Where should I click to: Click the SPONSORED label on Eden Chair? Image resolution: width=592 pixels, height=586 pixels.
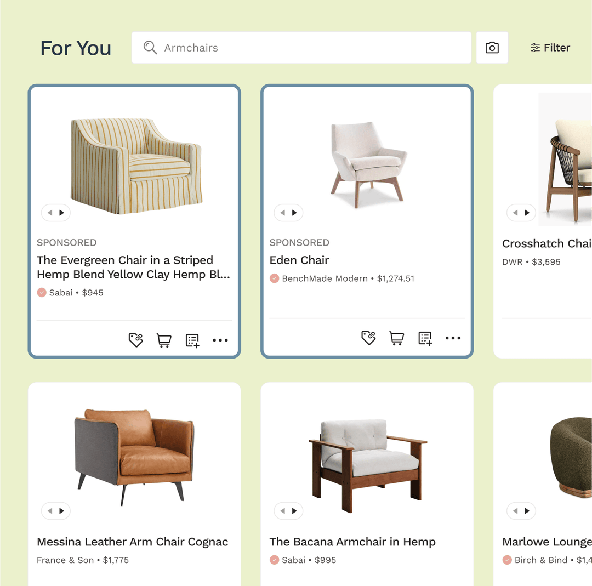pos(299,242)
